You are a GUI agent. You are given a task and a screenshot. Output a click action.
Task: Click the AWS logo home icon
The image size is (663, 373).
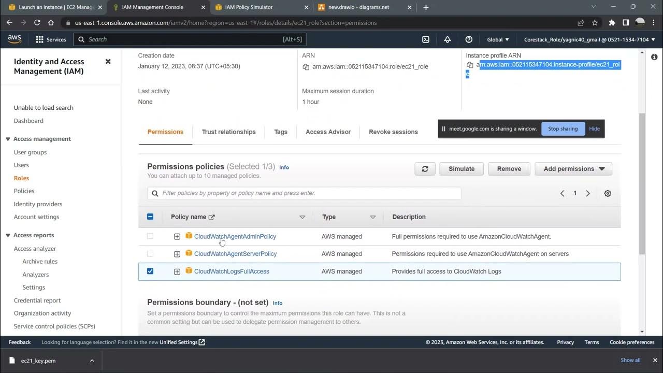[15, 39]
